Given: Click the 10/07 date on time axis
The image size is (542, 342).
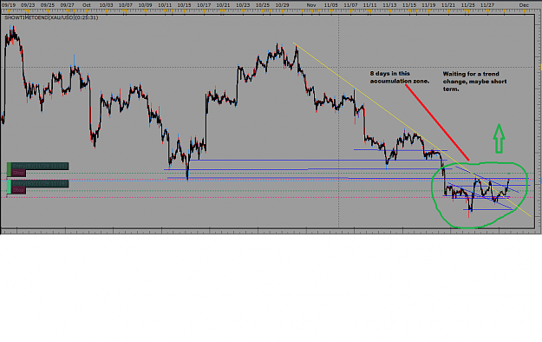Looking at the screenshot, I should (126, 5).
